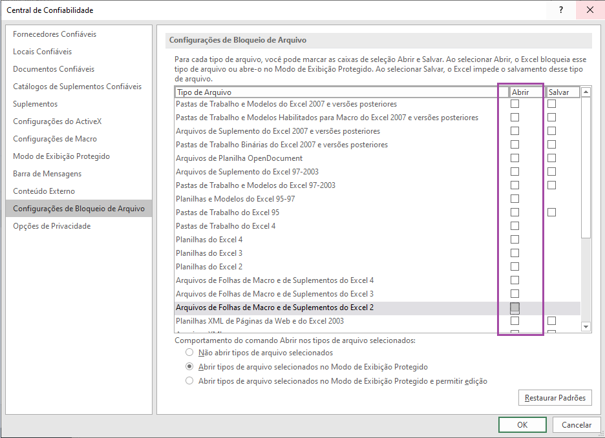Click the 'Abrir' column header
This screenshot has height=438, width=605.
coord(527,92)
